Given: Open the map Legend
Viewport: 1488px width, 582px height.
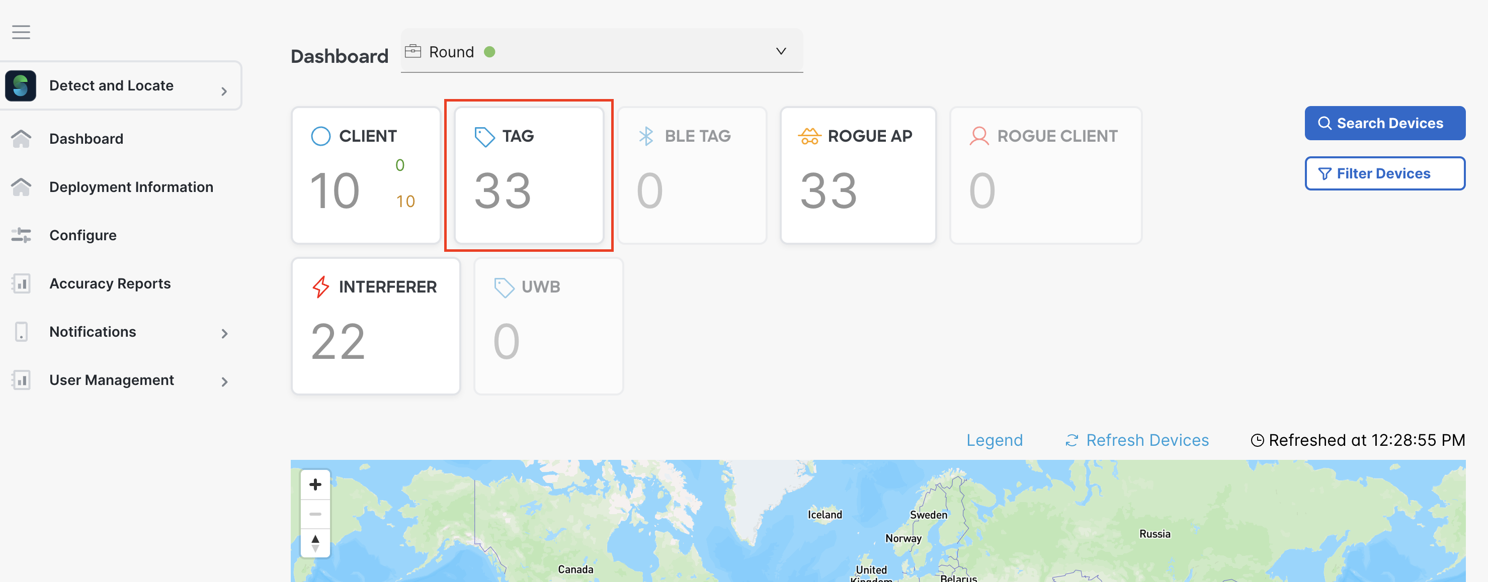Looking at the screenshot, I should [x=994, y=441].
